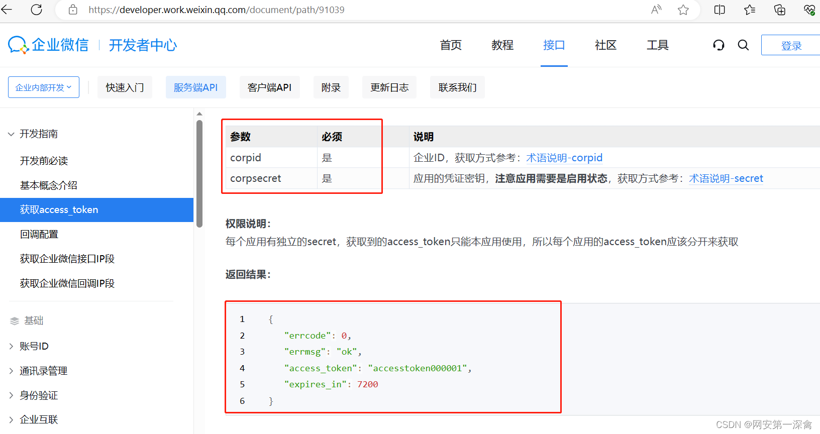This screenshot has height=434, width=820.
Task: Open the 附录 tab
Action: (x=331, y=87)
